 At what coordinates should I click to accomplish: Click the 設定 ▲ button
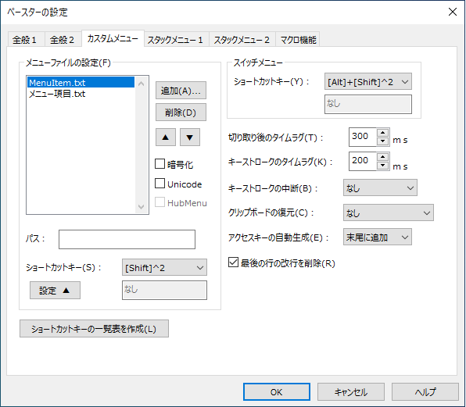pyautogui.click(x=55, y=291)
